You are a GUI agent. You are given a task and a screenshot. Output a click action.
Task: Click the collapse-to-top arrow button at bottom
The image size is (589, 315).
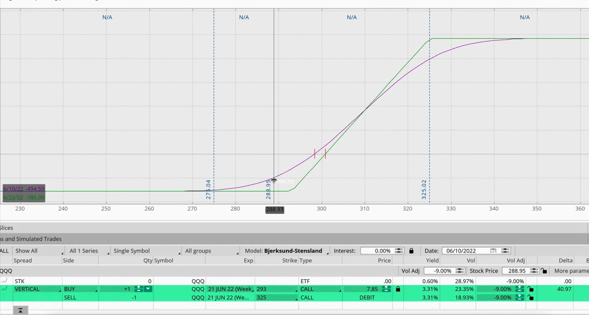(x=20, y=311)
